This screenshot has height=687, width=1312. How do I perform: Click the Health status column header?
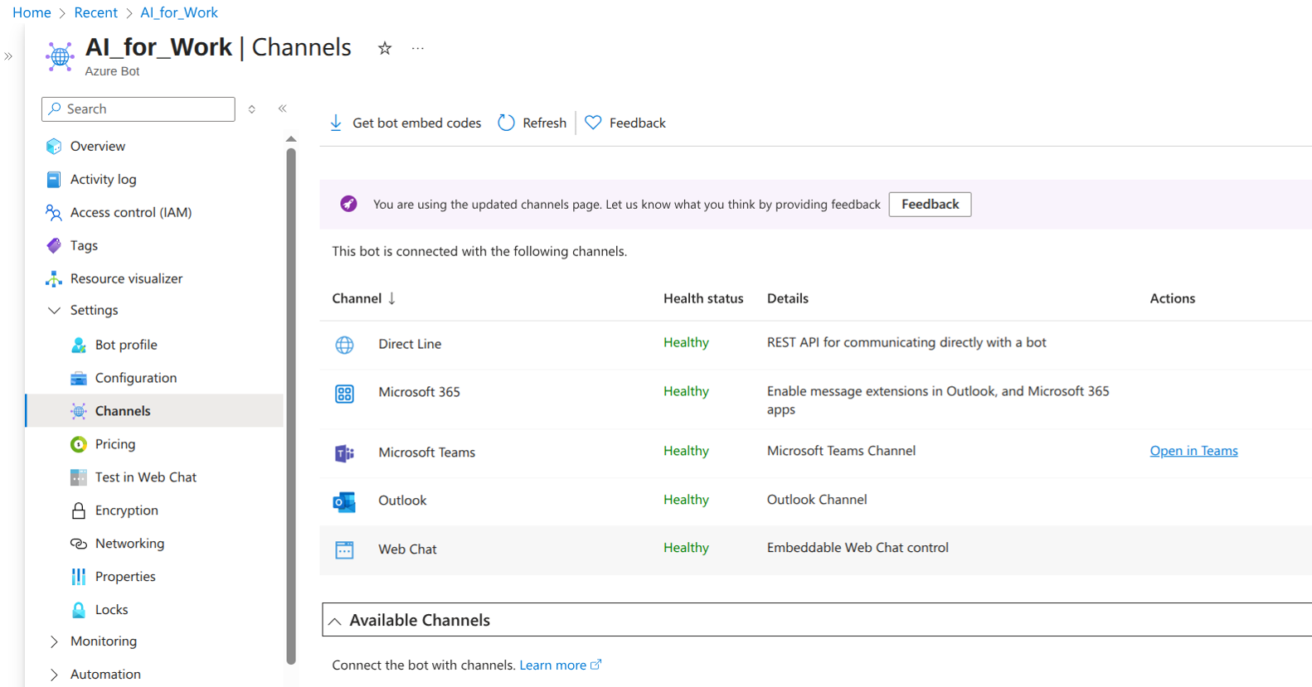(x=703, y=298)
